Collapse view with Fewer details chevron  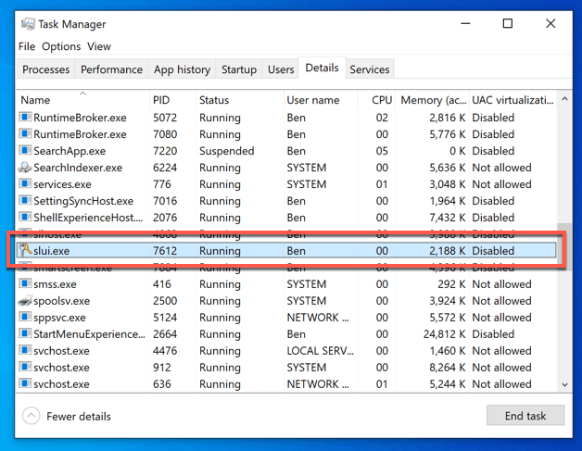click(31, 416)
